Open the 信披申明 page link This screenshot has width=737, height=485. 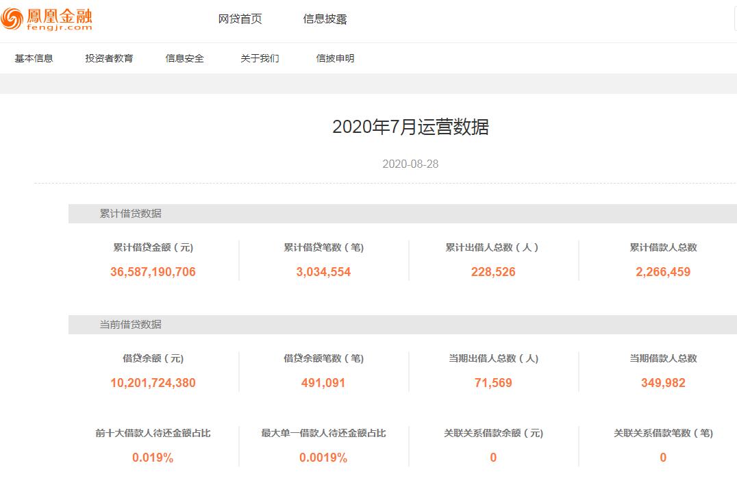(335, 58)
